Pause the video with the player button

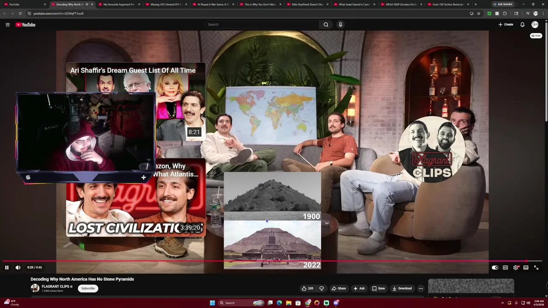tap(7, 267)
